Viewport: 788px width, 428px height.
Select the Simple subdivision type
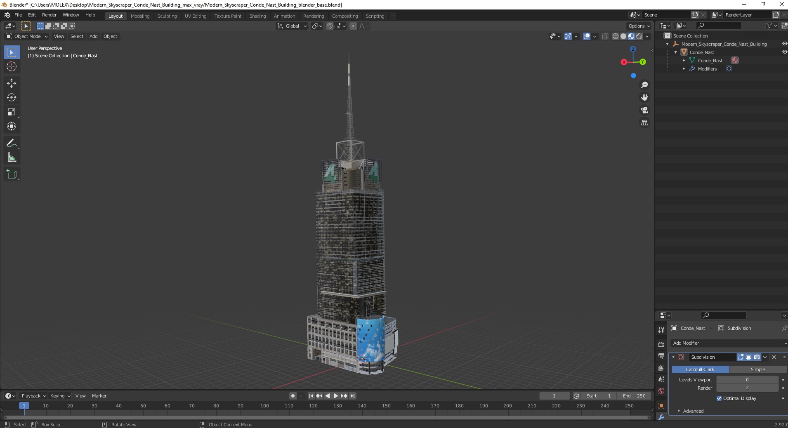(x=758, y=369)
